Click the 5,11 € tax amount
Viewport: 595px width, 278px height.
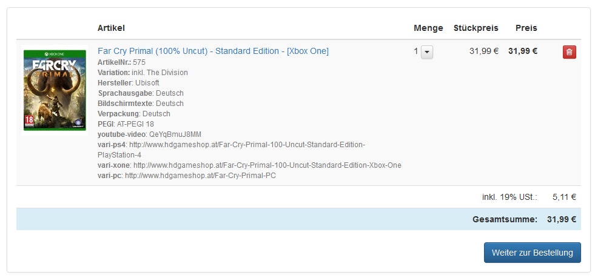pyautogui.click(x=564, y=197)
